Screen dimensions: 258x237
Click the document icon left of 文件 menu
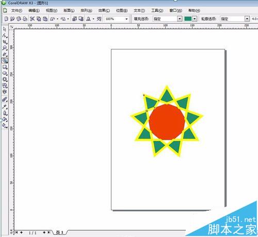[x=5, y=10]
